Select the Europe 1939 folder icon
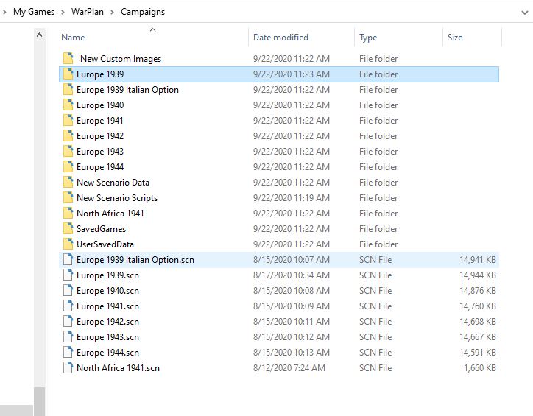This screenshot has height=416, width=533. [68, 74]
